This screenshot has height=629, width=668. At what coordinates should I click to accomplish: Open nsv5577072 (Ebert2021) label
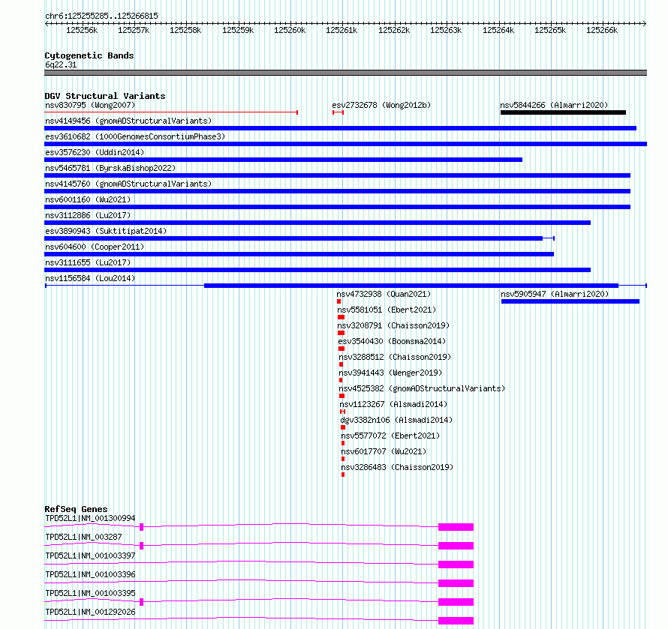(x=390, y=436)
